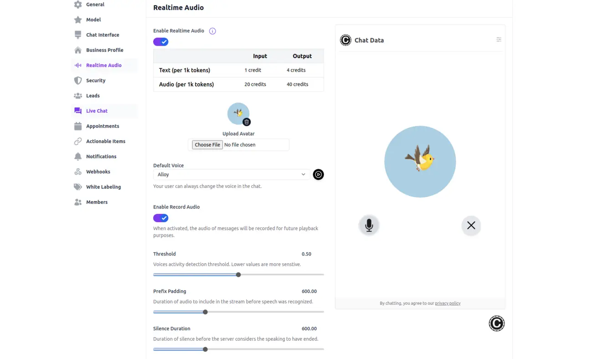This screenshot has height=359, width=592.
Task: Open the Realtime Audio settings section
Action: 104,65
